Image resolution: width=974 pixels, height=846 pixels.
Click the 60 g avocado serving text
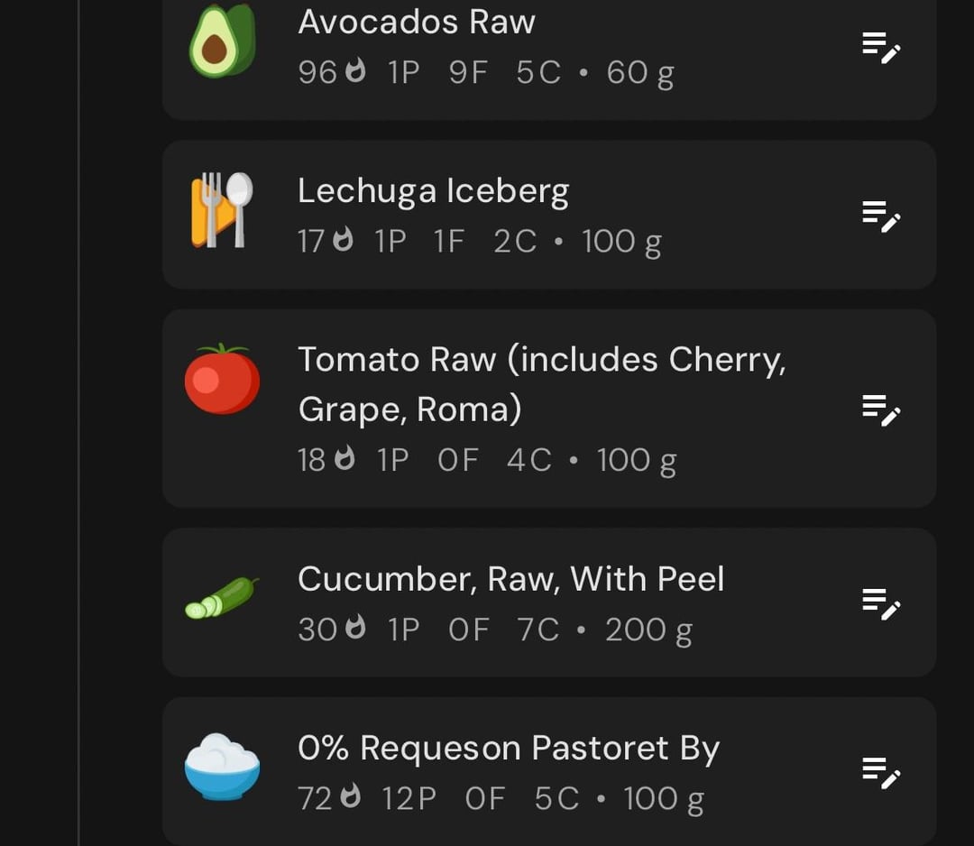click(x=639, y=73)
